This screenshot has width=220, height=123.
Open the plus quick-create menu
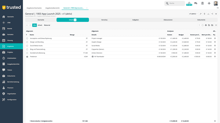pos(209,3)
